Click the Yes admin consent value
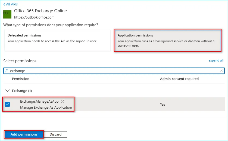This screenshot has height=141, width=228. [x=163, y=104]
